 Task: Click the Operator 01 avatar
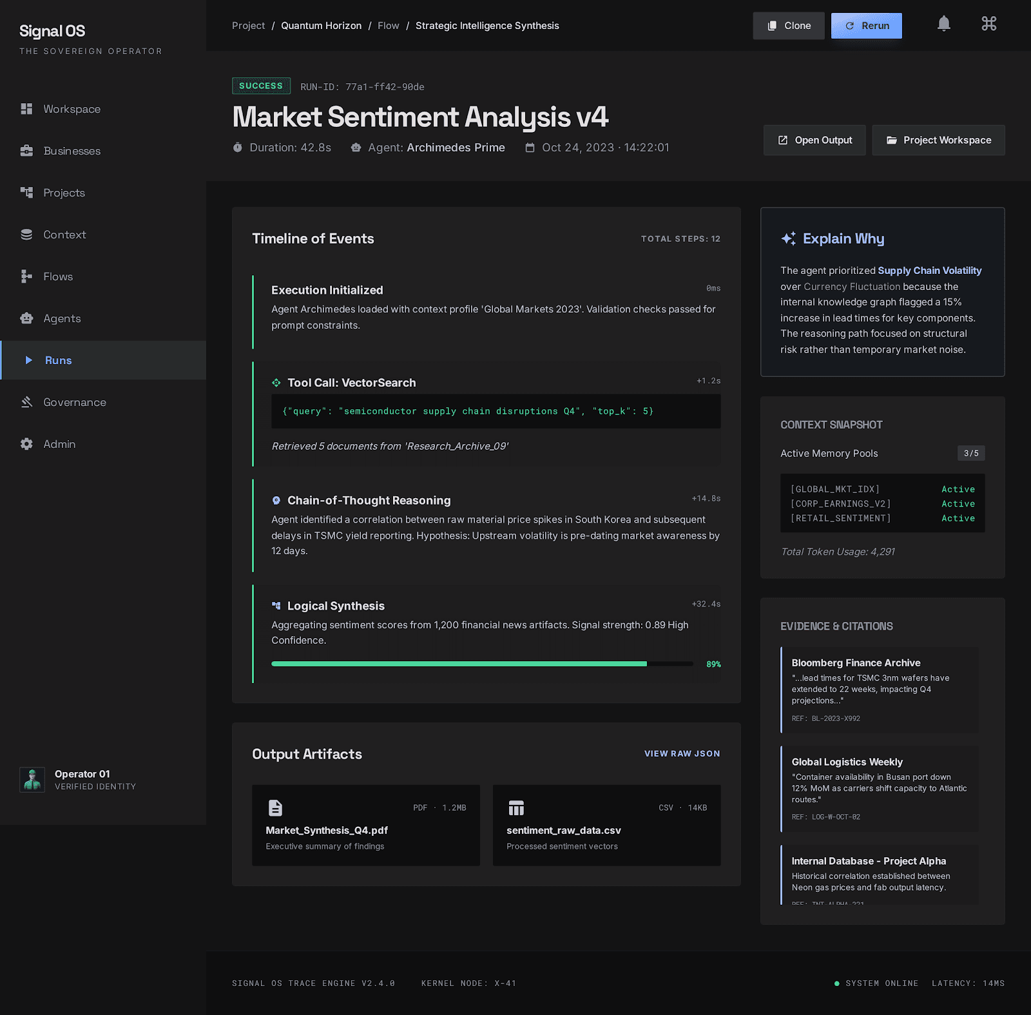click(x=32, y=779)
